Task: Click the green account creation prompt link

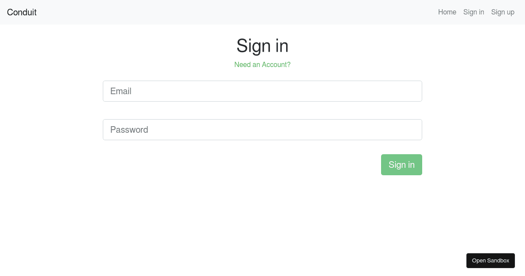Action: [262, 65]
